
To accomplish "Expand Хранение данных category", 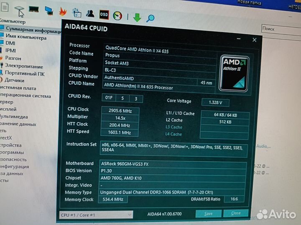I will [x=18, y=124].
